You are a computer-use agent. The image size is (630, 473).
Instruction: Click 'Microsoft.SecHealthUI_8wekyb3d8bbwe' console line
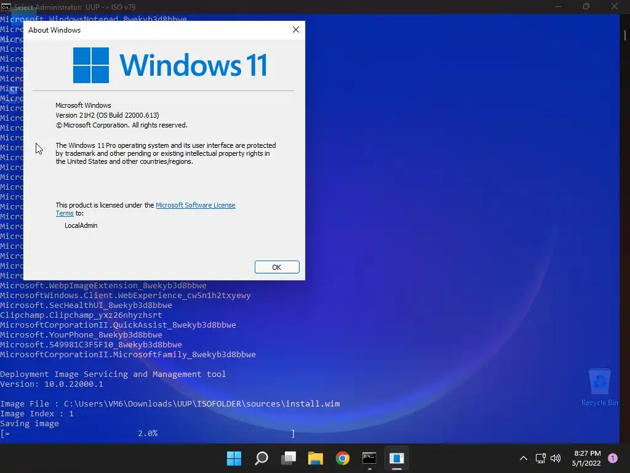pos(86,305)
